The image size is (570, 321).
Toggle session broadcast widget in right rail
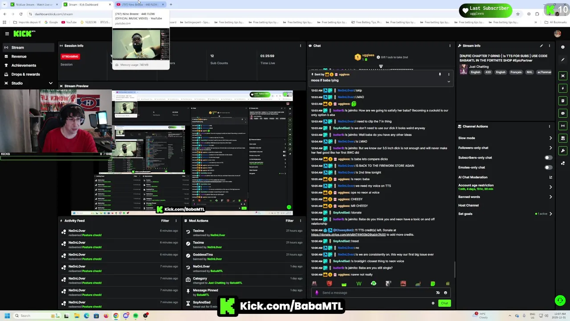pyautogui.click(x=563, y=126)
